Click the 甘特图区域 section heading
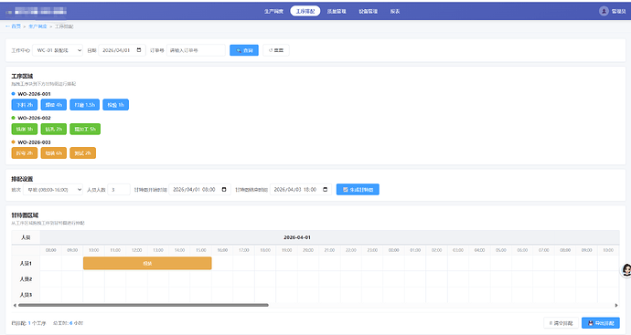Screen dimensions: 631x335 pyautogui.click(x=25, y=215)
